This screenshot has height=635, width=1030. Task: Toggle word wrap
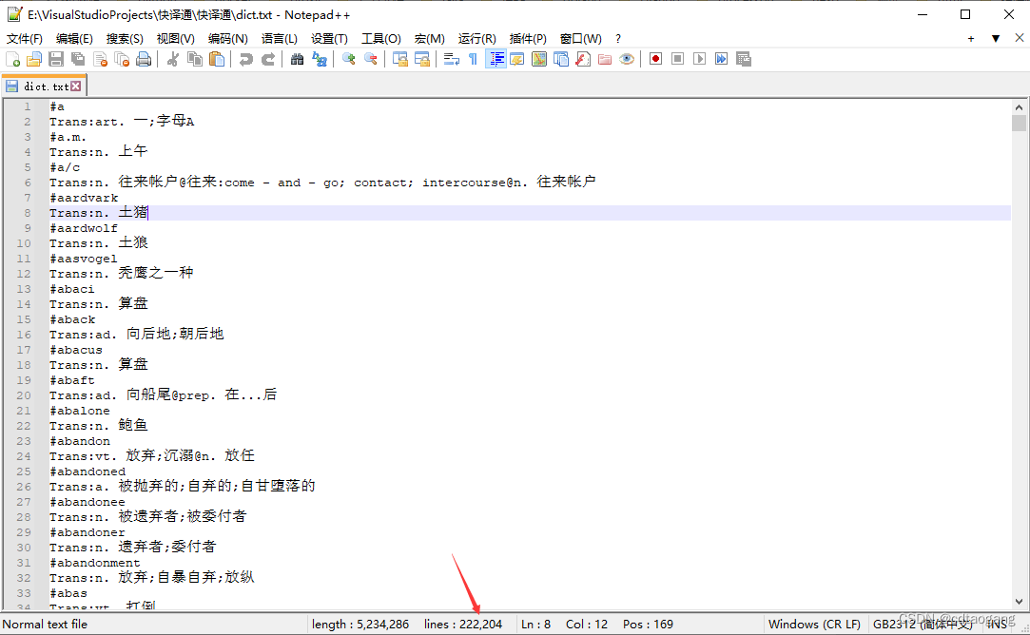pos(452,59)
